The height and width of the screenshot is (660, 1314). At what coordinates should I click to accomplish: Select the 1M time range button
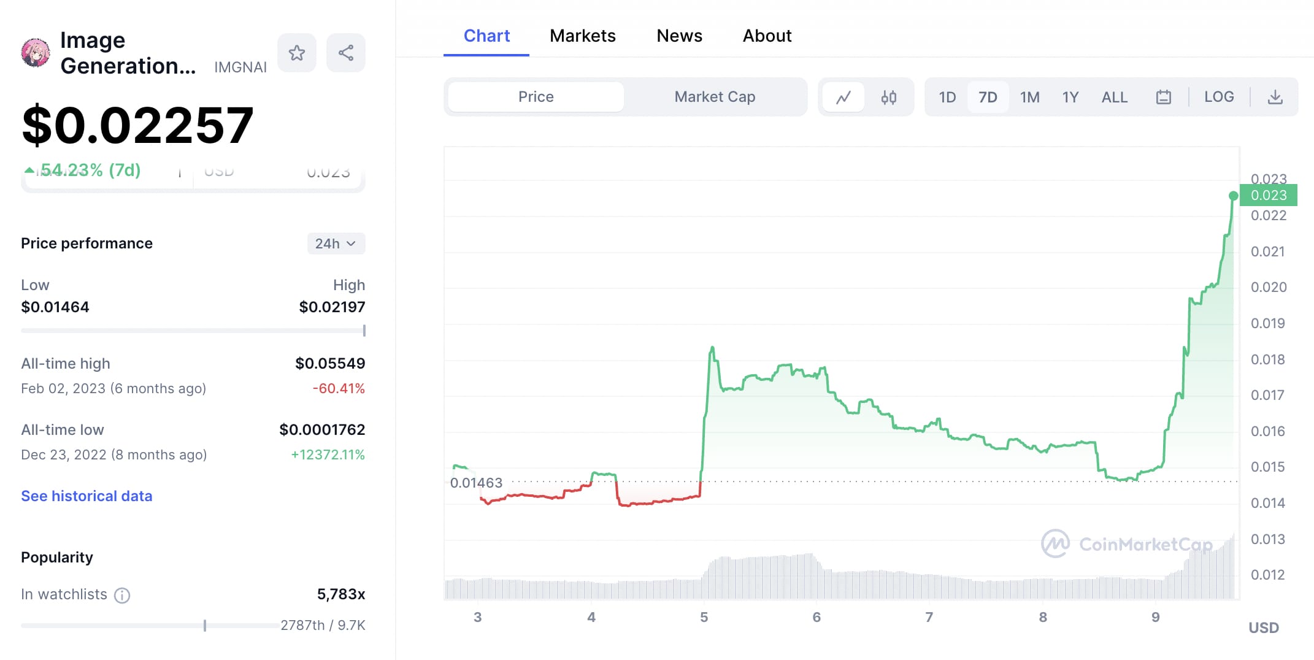pyautogui.click(x=1029, y=97)
